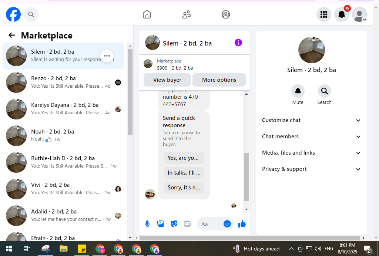Screen dimensions: 379x256
Task: Send quick response 'Sorry, it's n...'
Action: [x=184, y=188]
